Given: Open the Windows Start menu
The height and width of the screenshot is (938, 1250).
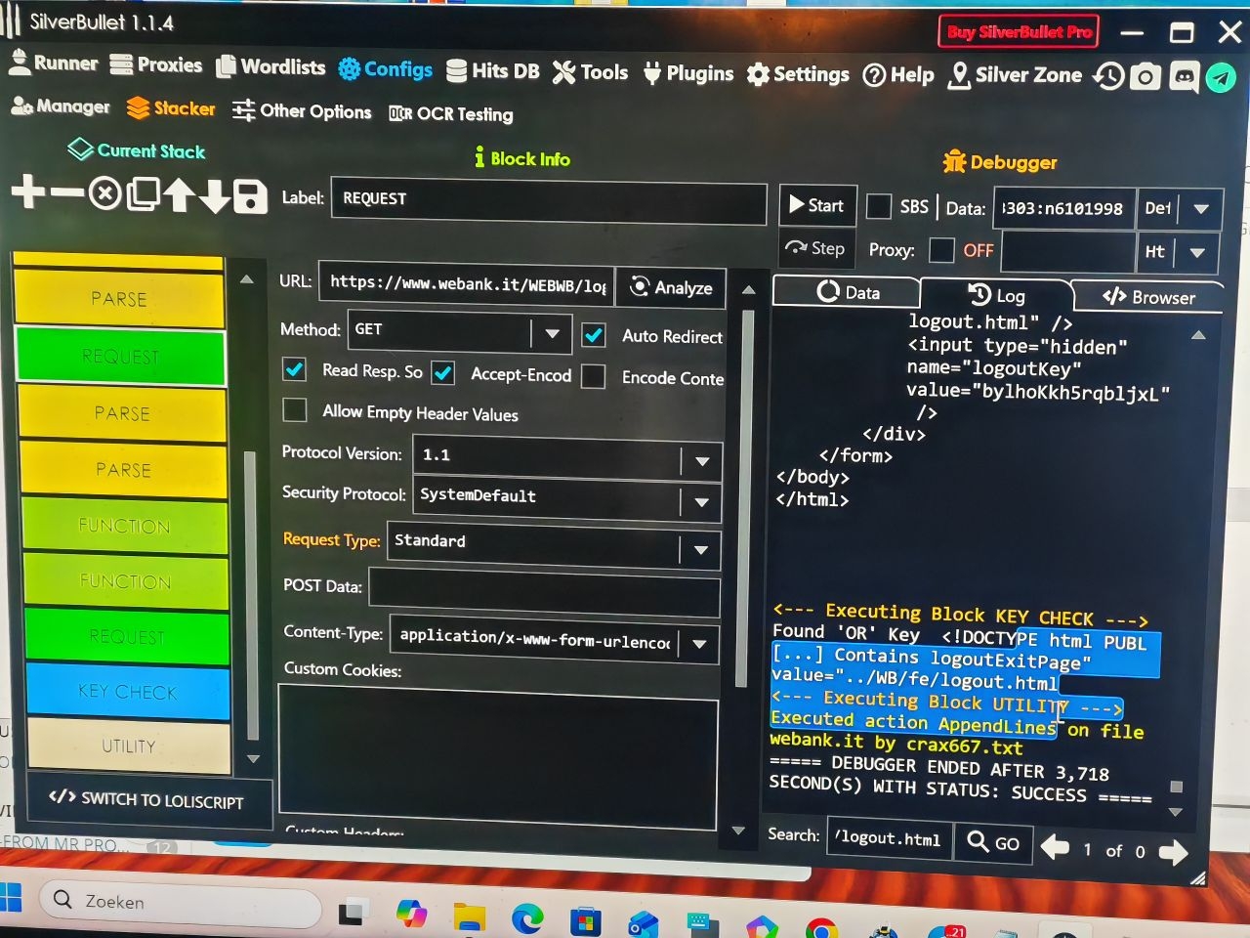Looking at the screenshot, I should [x=11, y=897].
